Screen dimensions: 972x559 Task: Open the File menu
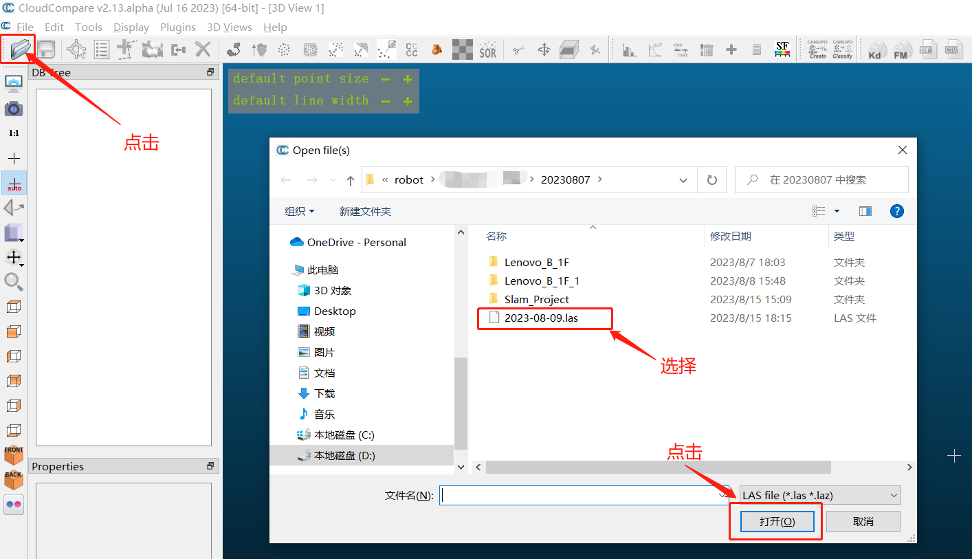(x=25, y=27)
